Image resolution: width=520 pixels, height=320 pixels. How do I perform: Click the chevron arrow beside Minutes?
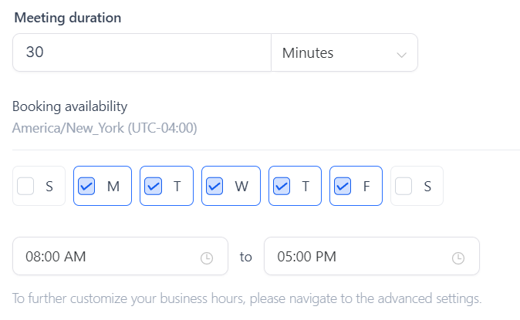(x=401, y=54)
